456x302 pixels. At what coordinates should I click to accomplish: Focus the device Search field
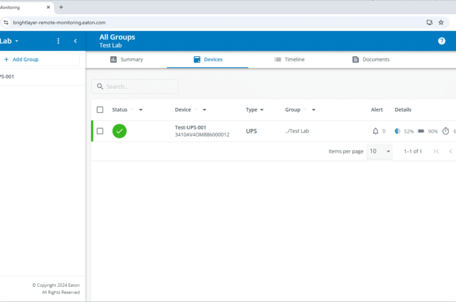click(x=134, y=87)
